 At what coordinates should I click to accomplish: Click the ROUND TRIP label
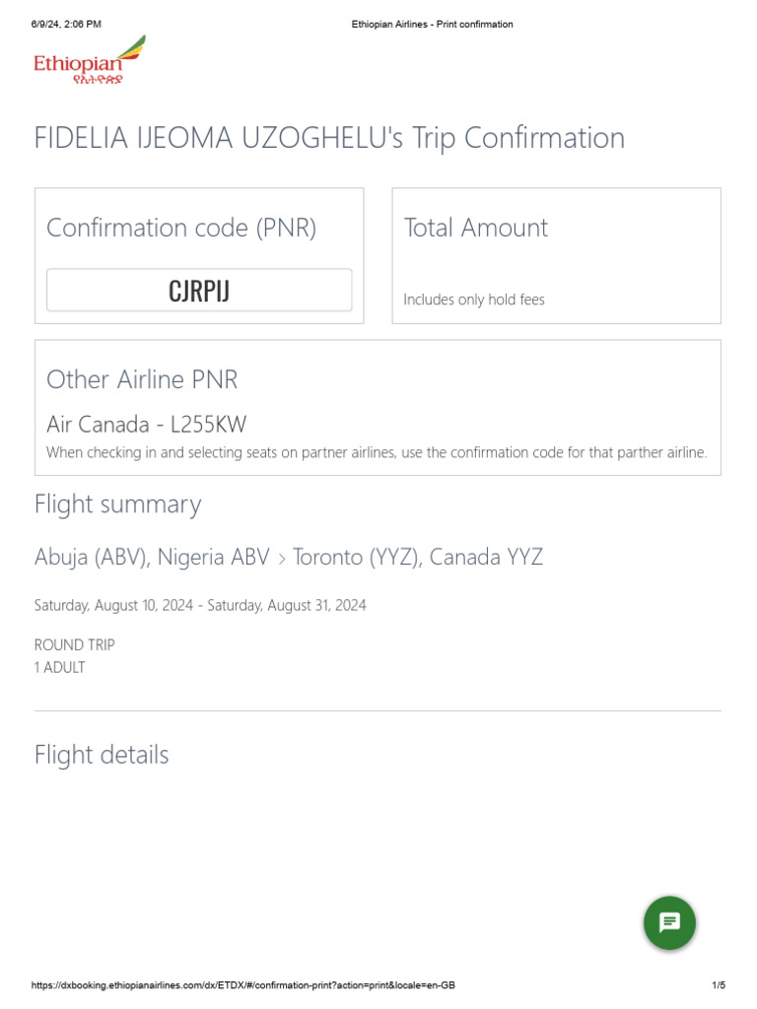[74, 644]
